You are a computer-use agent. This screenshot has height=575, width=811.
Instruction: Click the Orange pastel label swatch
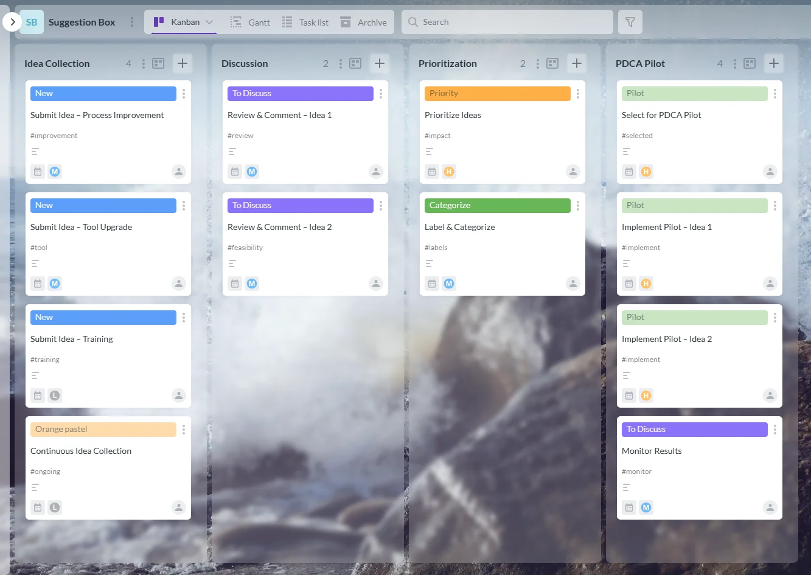[103, 429]
